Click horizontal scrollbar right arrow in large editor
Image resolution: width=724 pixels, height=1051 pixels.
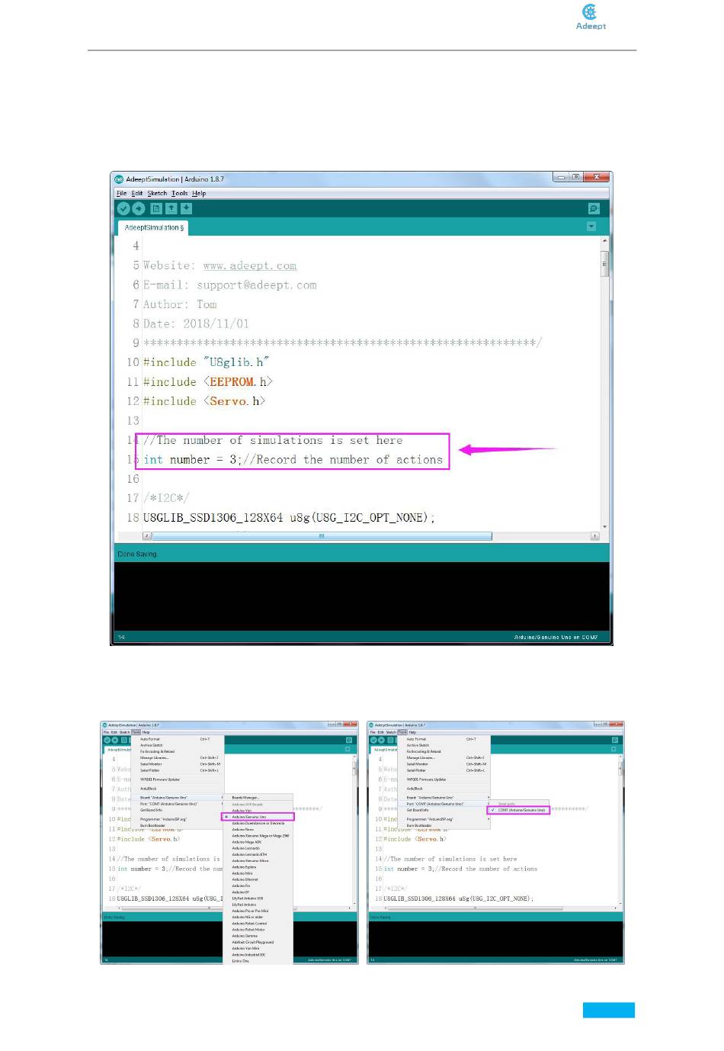595,536
